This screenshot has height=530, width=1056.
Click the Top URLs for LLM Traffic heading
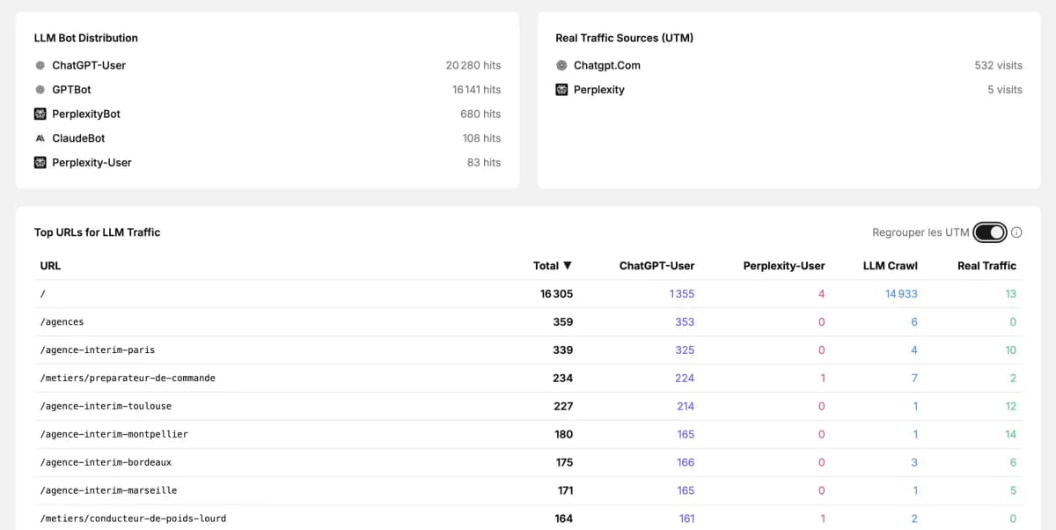tap(98, 232)
